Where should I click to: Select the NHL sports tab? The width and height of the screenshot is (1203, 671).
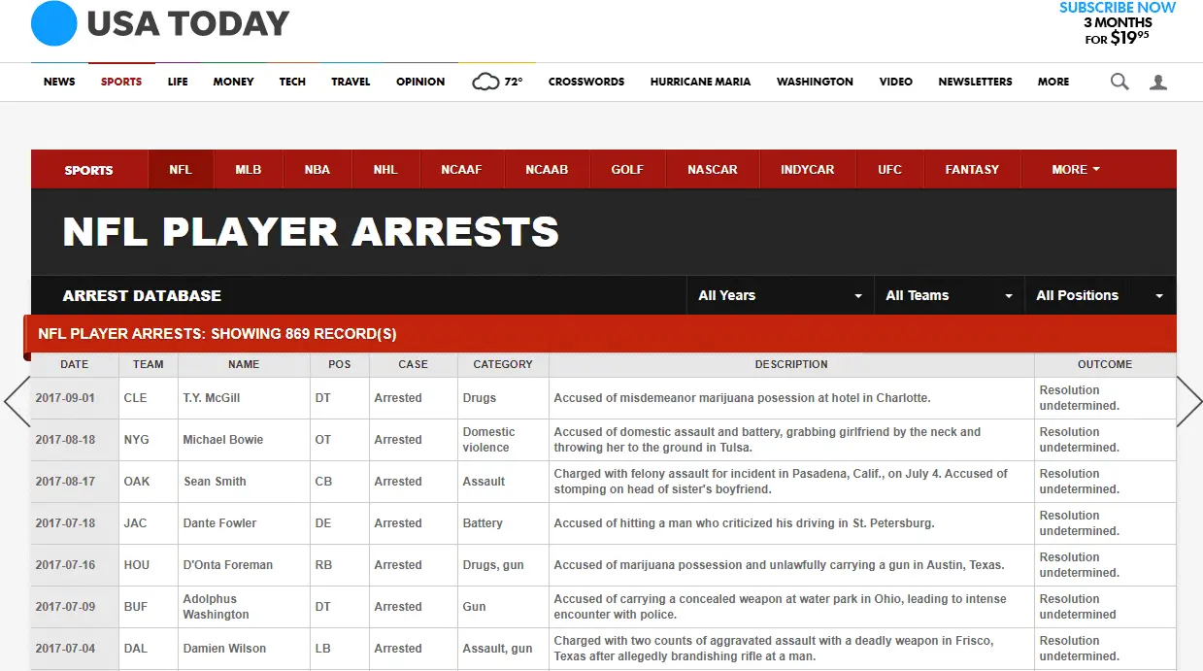click(x=385, y=169)
